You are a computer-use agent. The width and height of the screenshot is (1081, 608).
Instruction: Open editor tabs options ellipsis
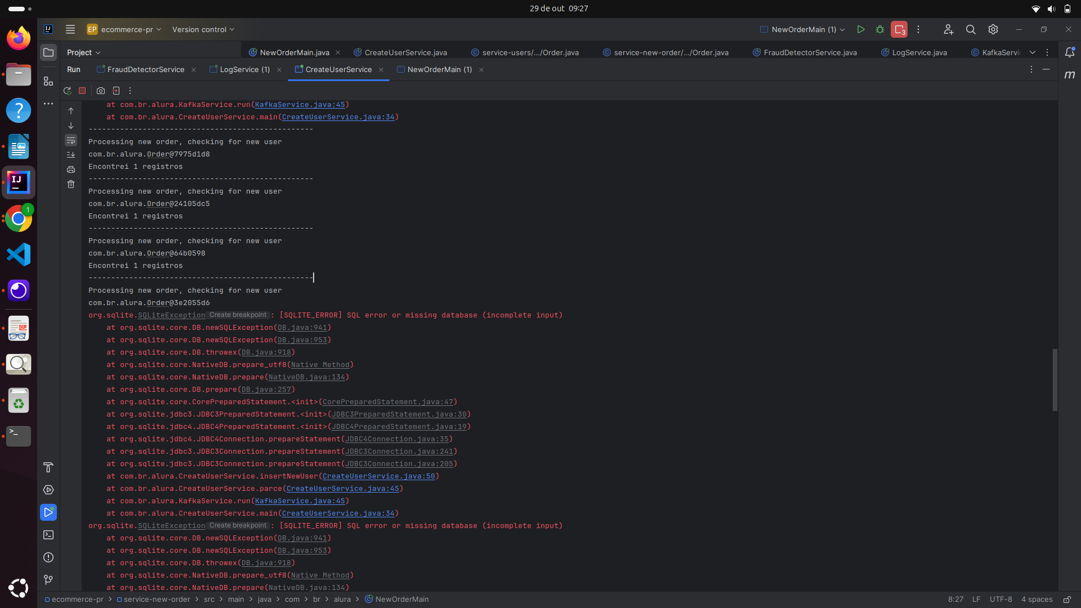tap(1047, 52)
